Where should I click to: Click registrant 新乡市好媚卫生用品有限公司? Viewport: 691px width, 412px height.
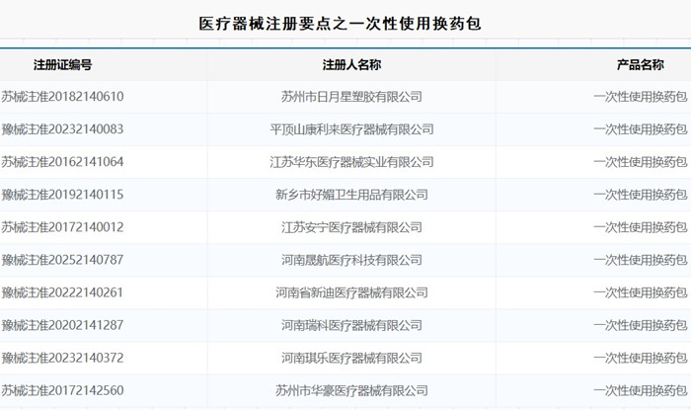[351, 195]
